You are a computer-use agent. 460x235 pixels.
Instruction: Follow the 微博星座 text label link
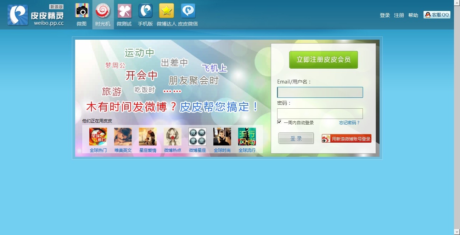tap(197, 150)
